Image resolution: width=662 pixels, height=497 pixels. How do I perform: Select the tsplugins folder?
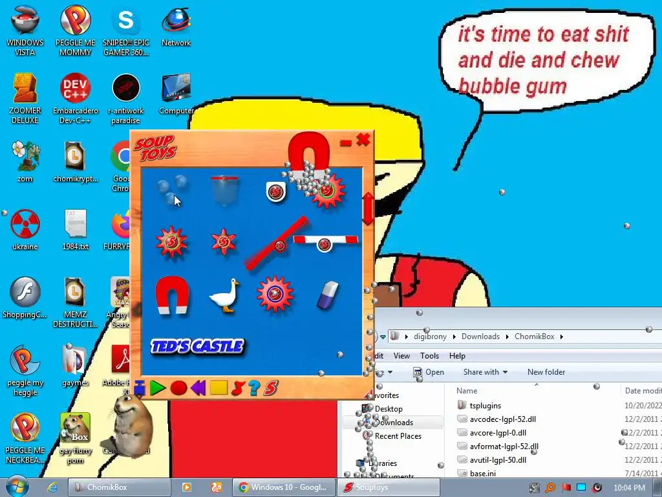point(485,406)
